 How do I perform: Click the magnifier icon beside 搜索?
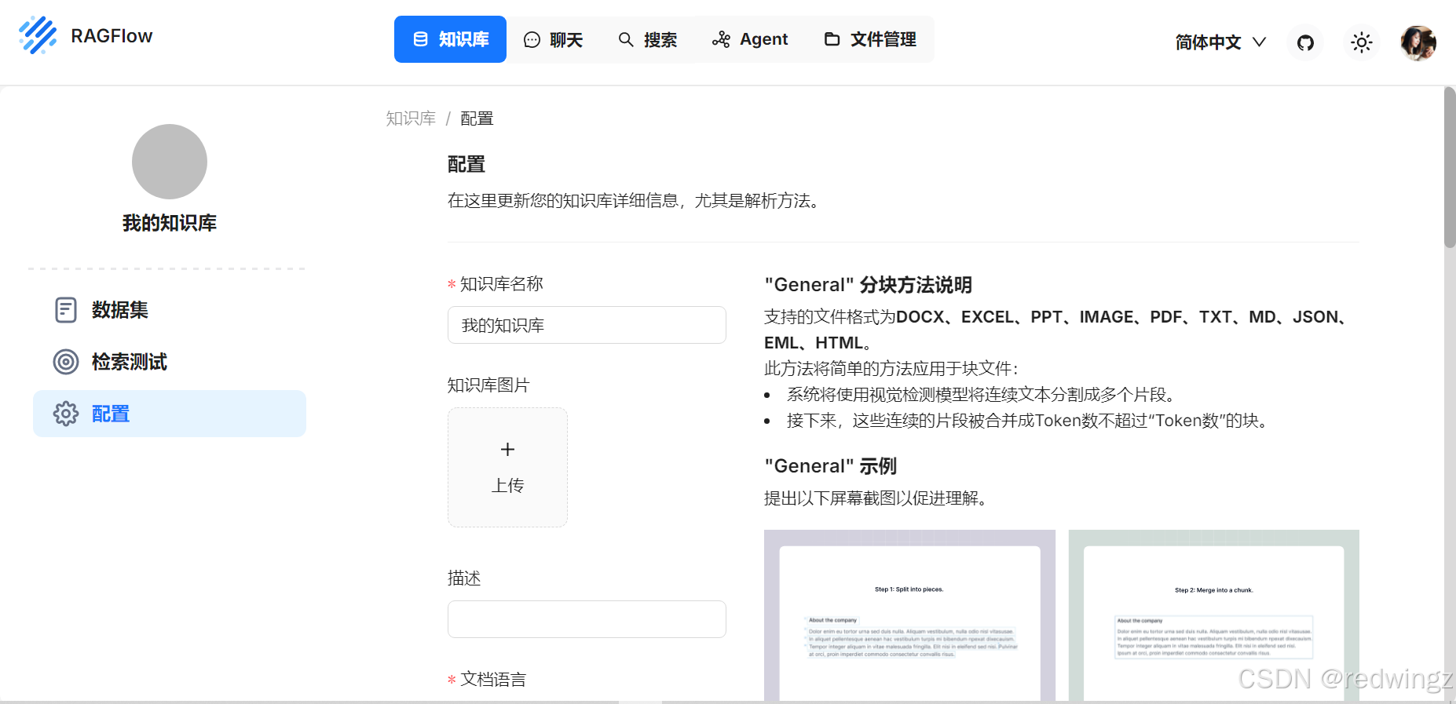click(626, 39)
